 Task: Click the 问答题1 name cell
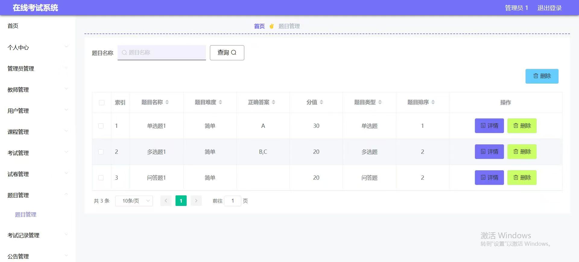pos(156,178)
